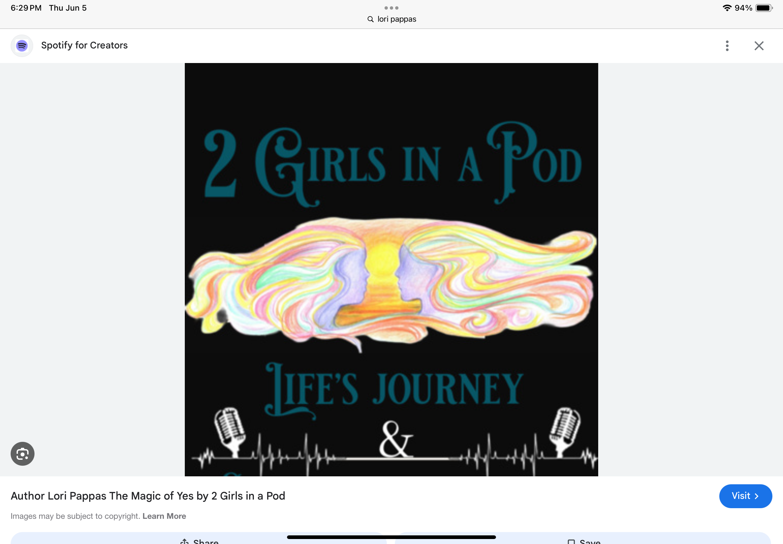The width and height of the screenshot is (783, 544).
Task: Tap the home indicator bar at bottom
Action: [391, 537]
